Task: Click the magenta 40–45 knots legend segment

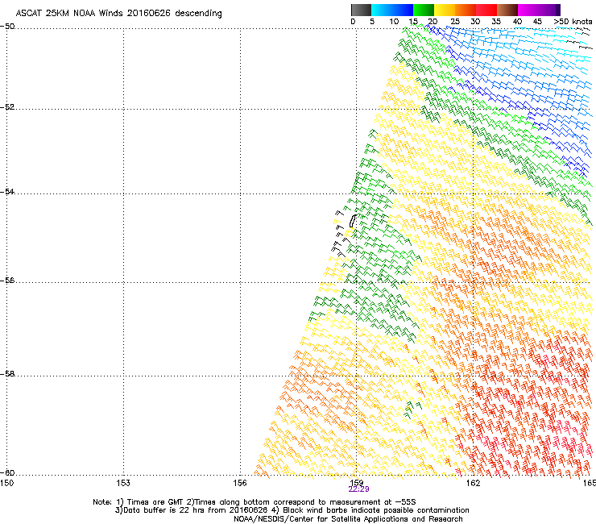Action: (528, 10)
